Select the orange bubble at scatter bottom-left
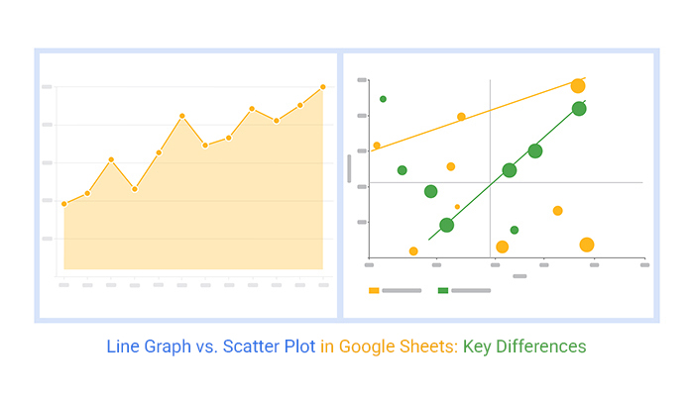This screenshot has height=396, width=692. [413, 251]
